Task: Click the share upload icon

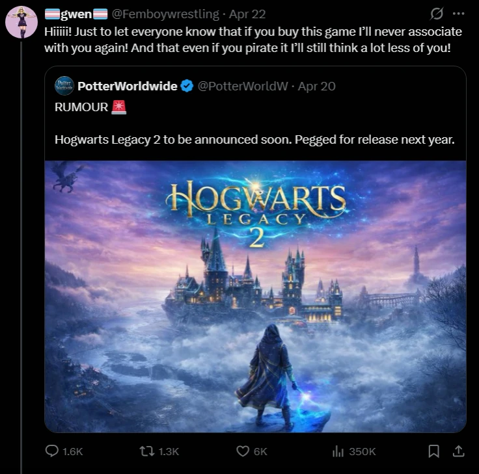Action: [x=458, y=451]
